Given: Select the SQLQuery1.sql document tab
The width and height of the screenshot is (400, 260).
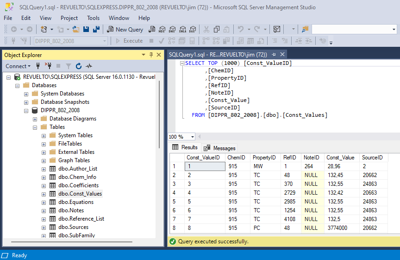Looking at the screenshot, I should (x=218, y=54).
